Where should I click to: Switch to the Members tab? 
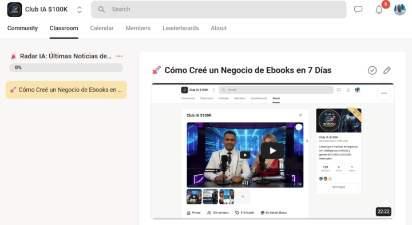[138, 28]
